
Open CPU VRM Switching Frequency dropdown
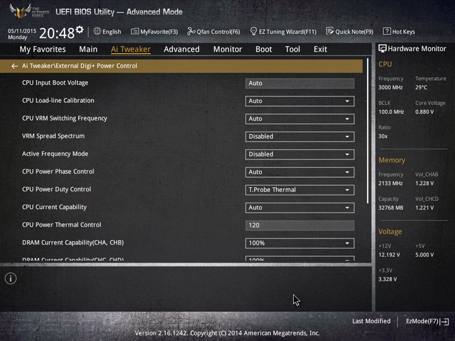300,119
